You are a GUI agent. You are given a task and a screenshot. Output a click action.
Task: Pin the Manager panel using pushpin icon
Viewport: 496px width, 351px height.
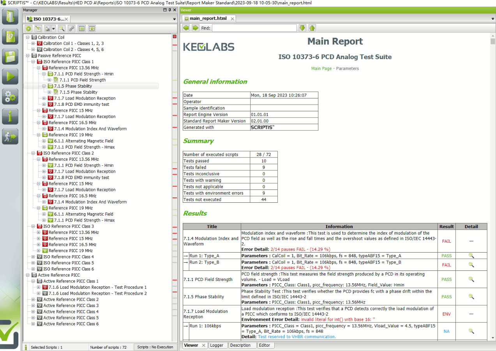(x=169, y=10)
